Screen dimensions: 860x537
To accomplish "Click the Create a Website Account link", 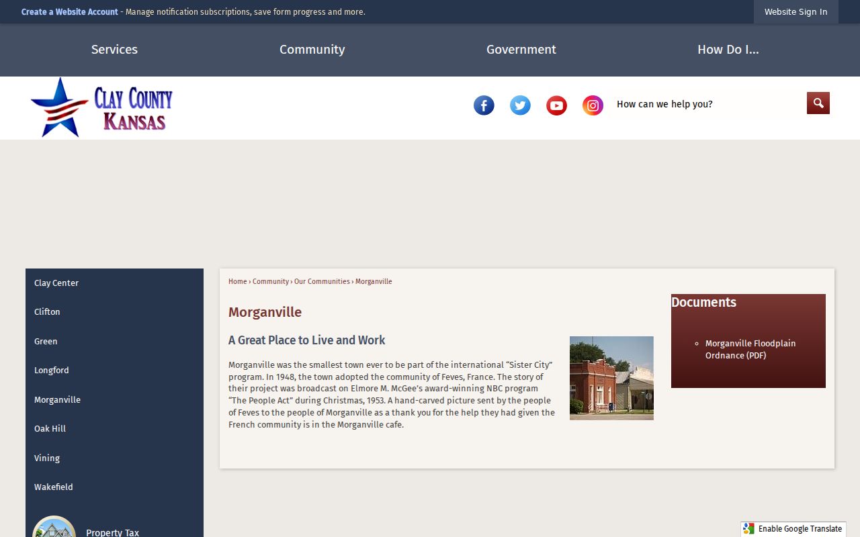I will 69,12.
